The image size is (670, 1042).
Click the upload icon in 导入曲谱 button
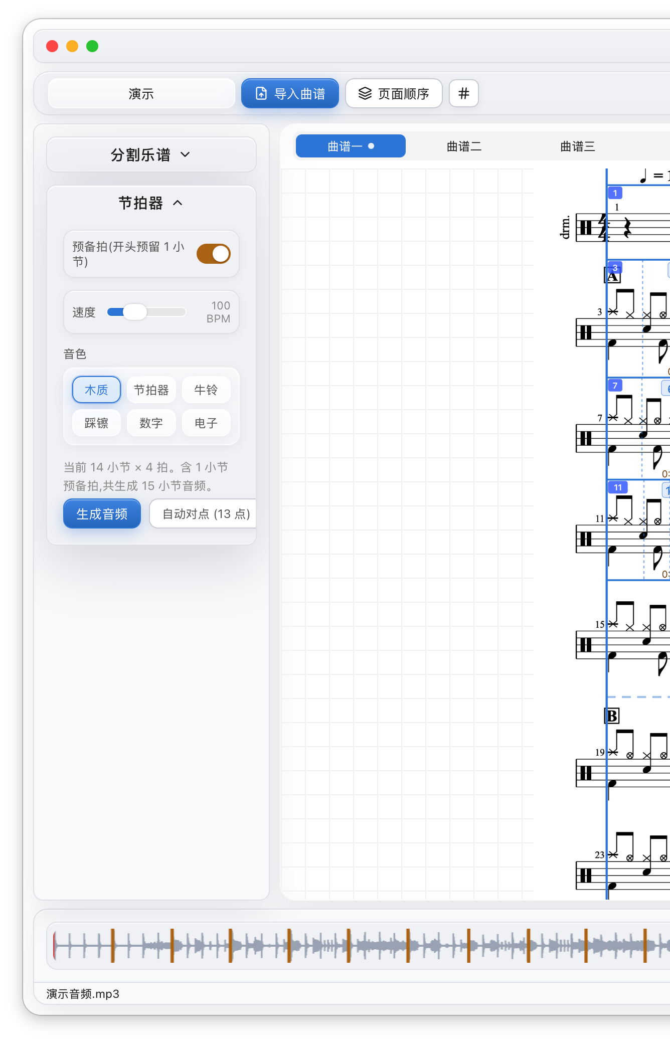261,93
